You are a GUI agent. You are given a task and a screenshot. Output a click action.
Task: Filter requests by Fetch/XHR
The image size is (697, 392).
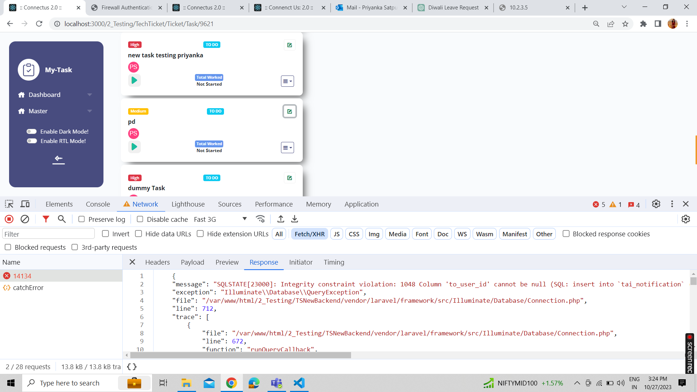point(310,234)
